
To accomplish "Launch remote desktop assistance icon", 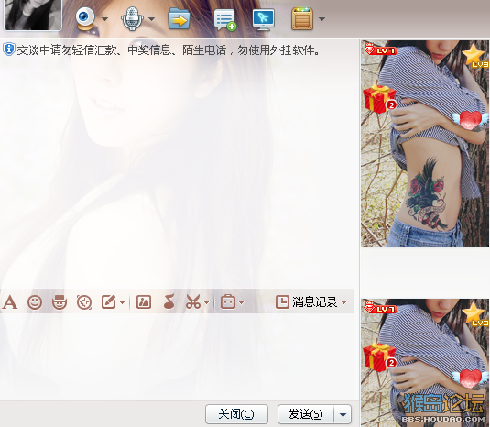I will (x=264, y=19).
